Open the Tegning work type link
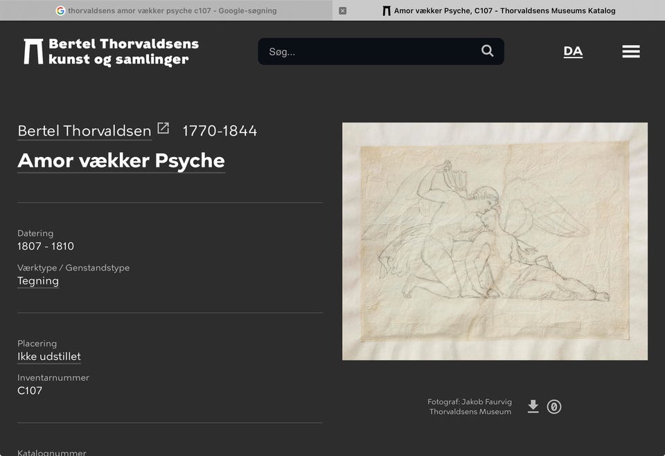 [38, 281]
